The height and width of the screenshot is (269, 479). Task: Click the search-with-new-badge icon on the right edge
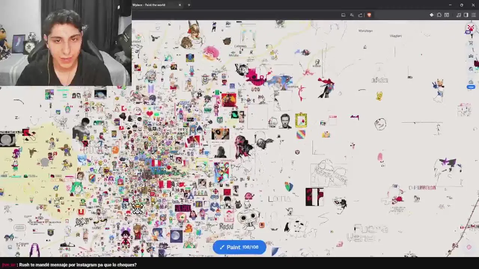[x=471, y=69]
